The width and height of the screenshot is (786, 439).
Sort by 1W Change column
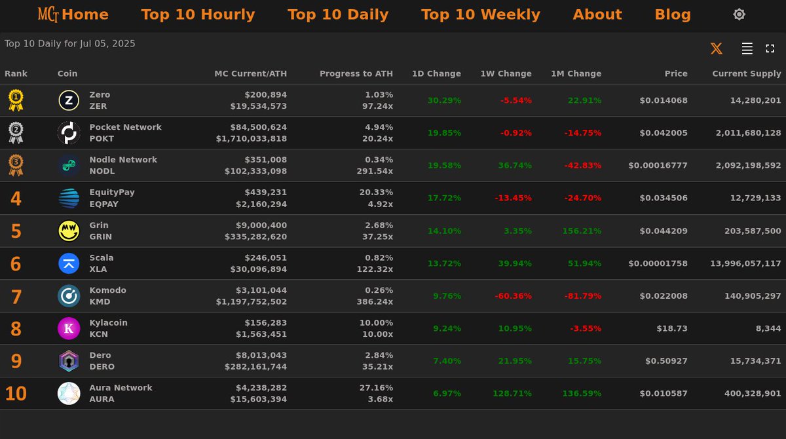coord(506,73)
